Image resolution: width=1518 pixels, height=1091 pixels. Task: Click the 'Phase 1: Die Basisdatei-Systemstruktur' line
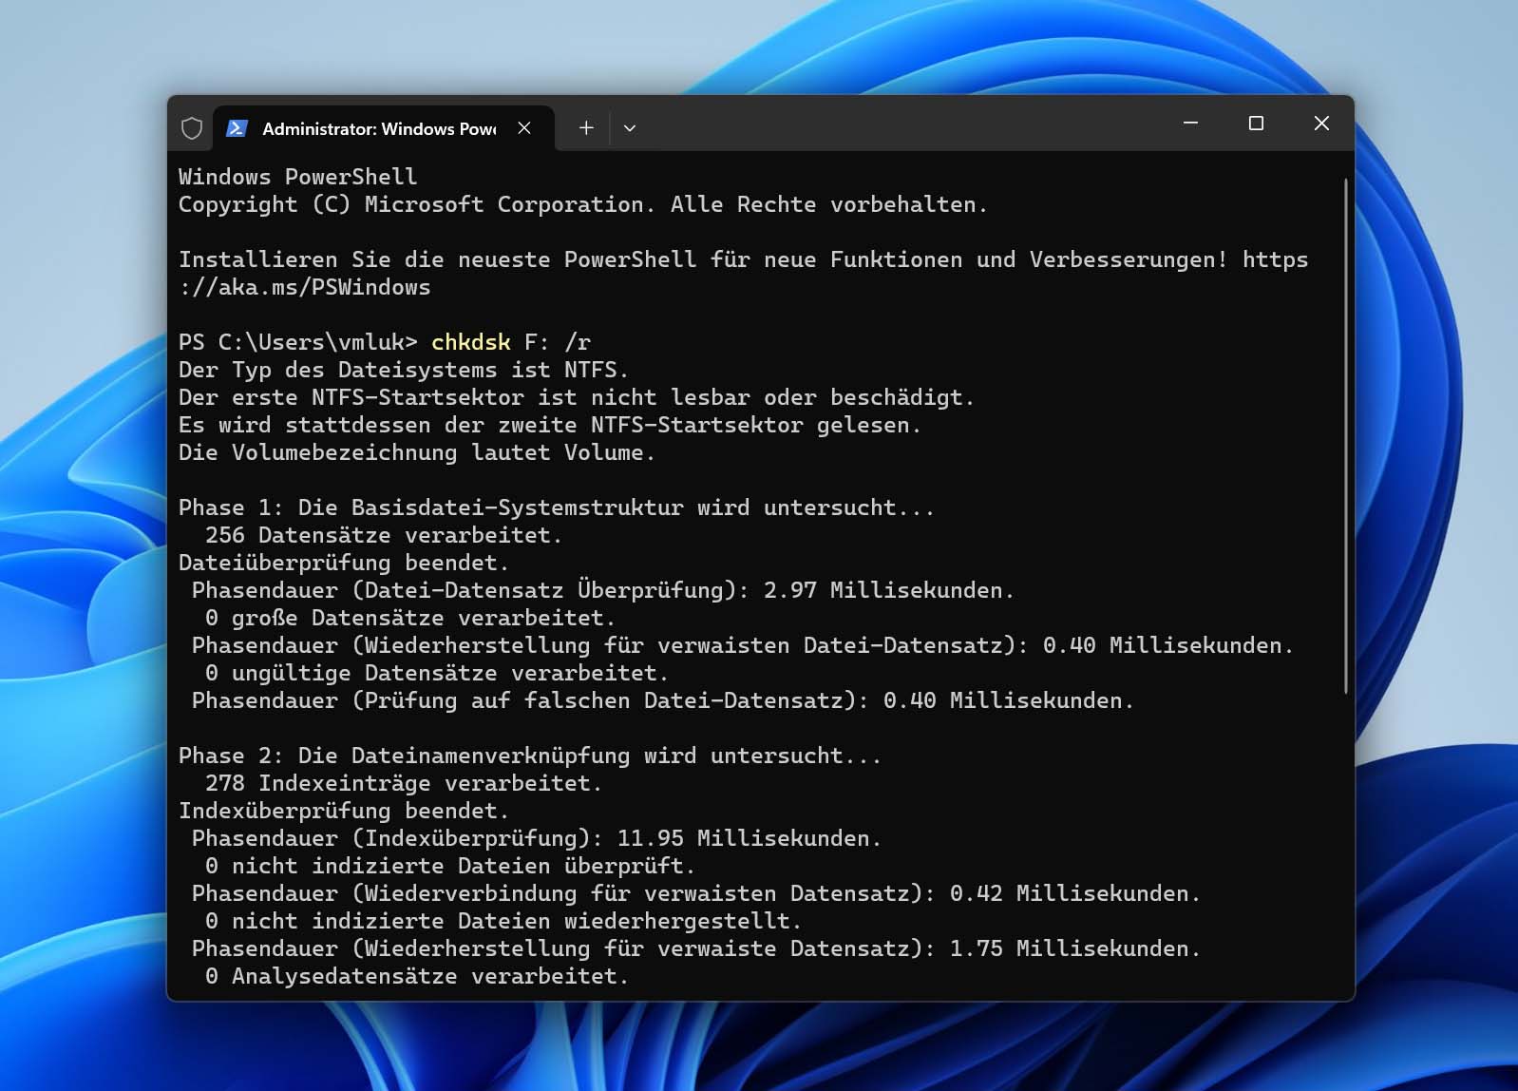pyautogui.click(x=557, y=507)
